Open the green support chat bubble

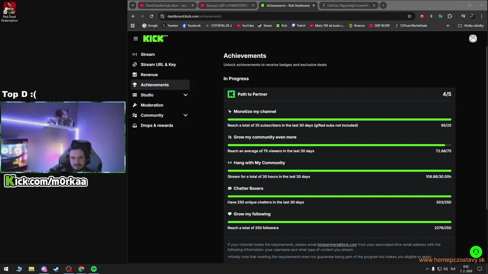click(x=476, y=252)
